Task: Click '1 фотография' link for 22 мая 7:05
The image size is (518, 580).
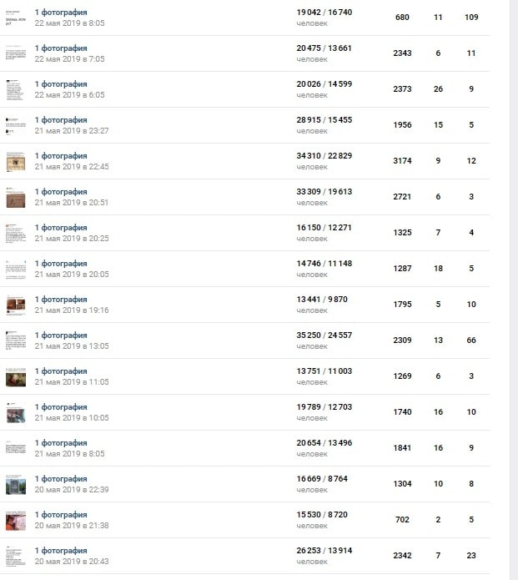Action: click(x=61, y=48)
